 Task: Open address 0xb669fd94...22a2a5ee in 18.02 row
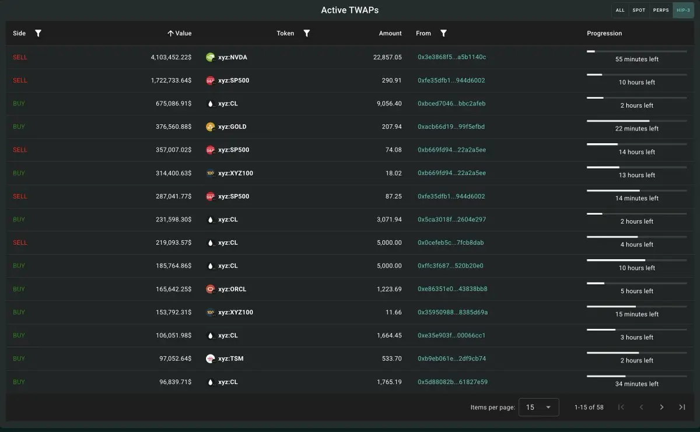[452, 173]
